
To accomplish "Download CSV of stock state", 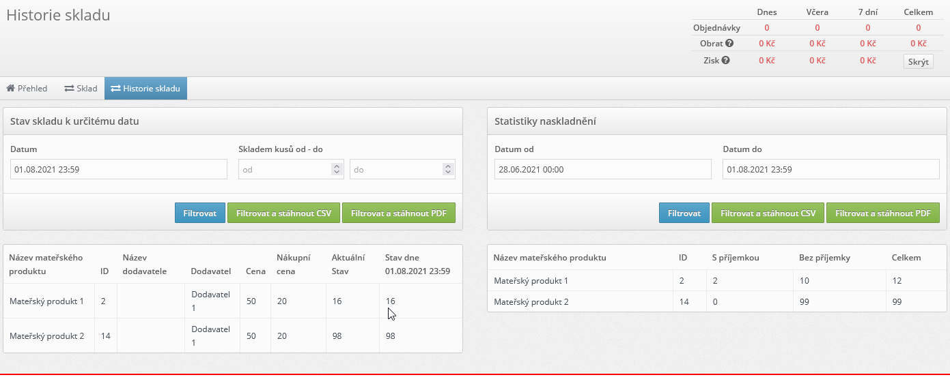I will coord(283,213).
